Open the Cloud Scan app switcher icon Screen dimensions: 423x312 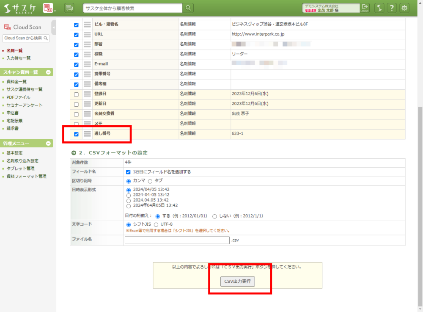(48, 8)
